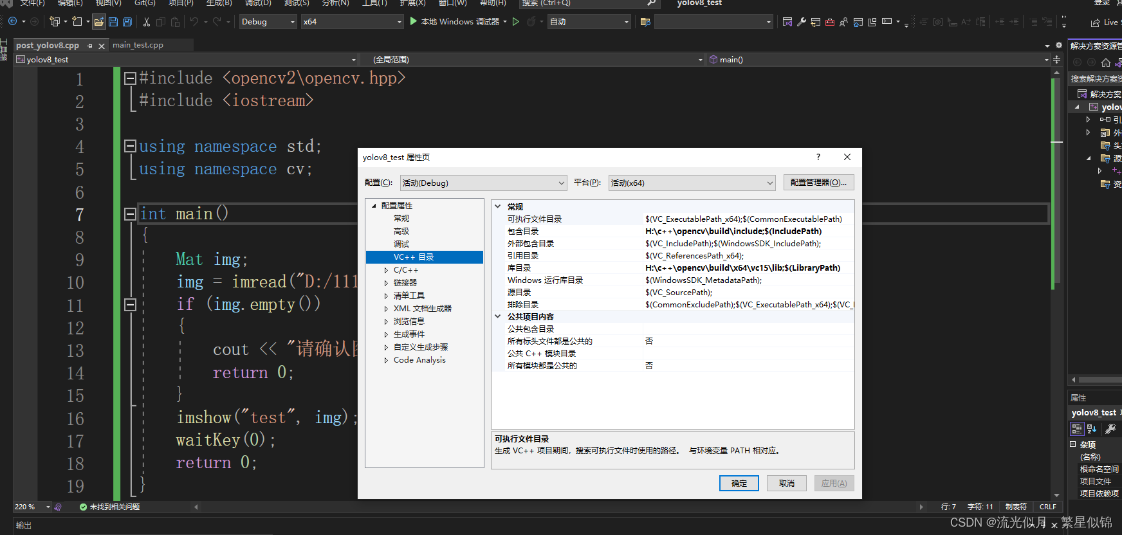Click the Properties panel wrench icon
This screenshot has width=1122, height=535.
pos(1111,429)
